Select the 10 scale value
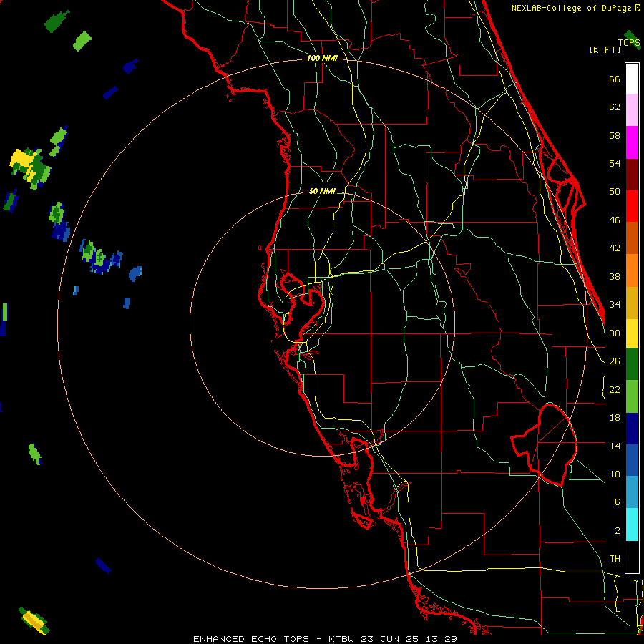 click(x=615, y=474)
